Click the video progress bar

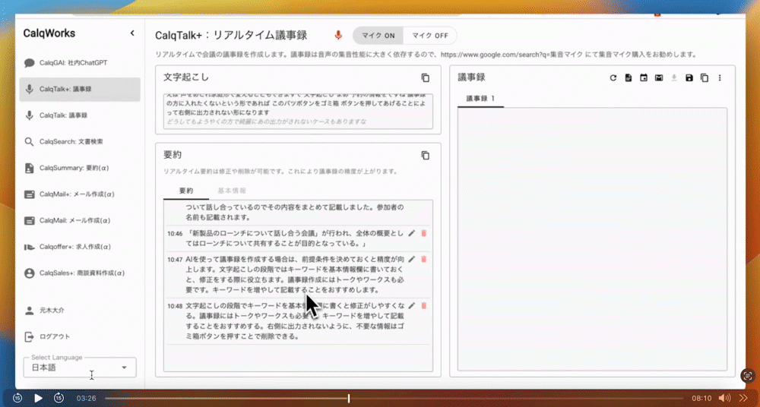click(x=394, y=398)
